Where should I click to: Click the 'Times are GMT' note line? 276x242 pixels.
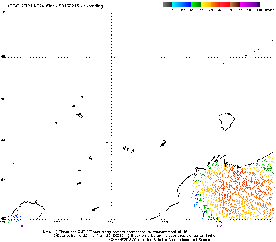tap(116, 232)
